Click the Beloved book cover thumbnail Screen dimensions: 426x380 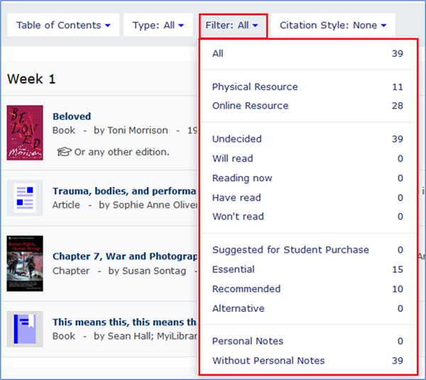[25, 133]
